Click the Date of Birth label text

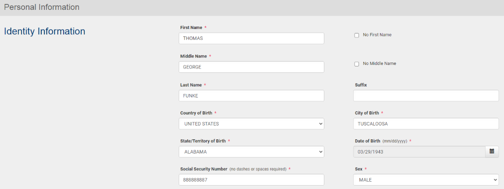coord(368,141)
